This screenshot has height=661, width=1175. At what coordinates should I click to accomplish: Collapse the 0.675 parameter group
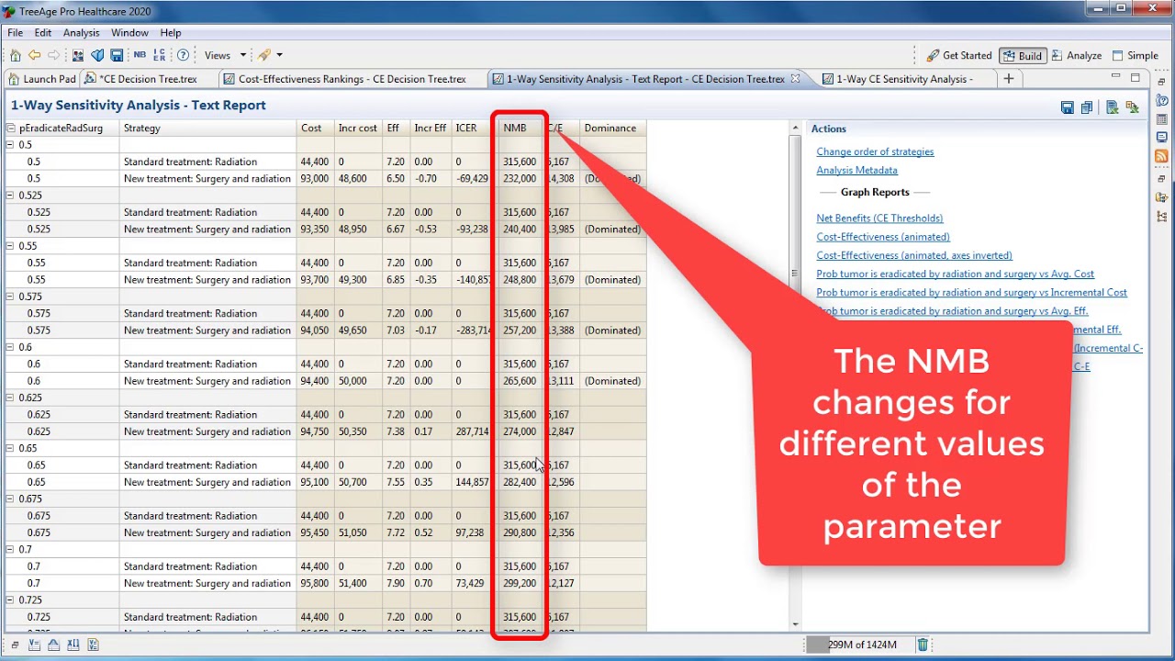11,499
